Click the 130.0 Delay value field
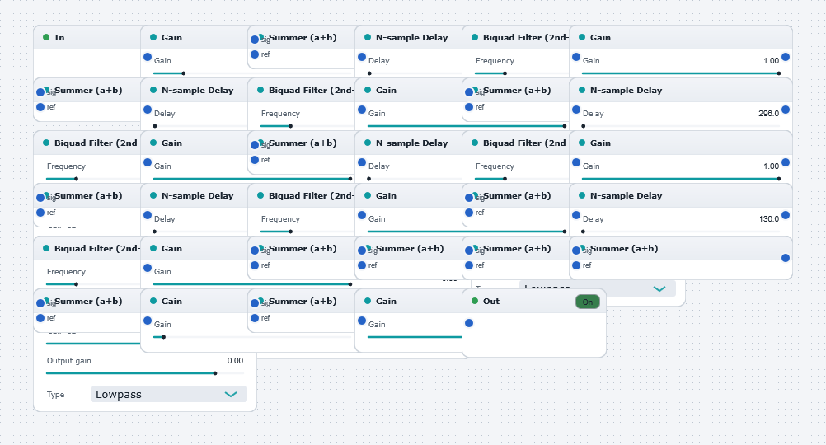Screen dimensions: 826x445 point(768,218)
